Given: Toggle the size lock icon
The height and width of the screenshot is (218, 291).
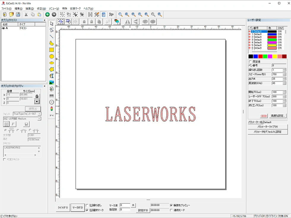Looking at the screenshot, I should (37, 96).
